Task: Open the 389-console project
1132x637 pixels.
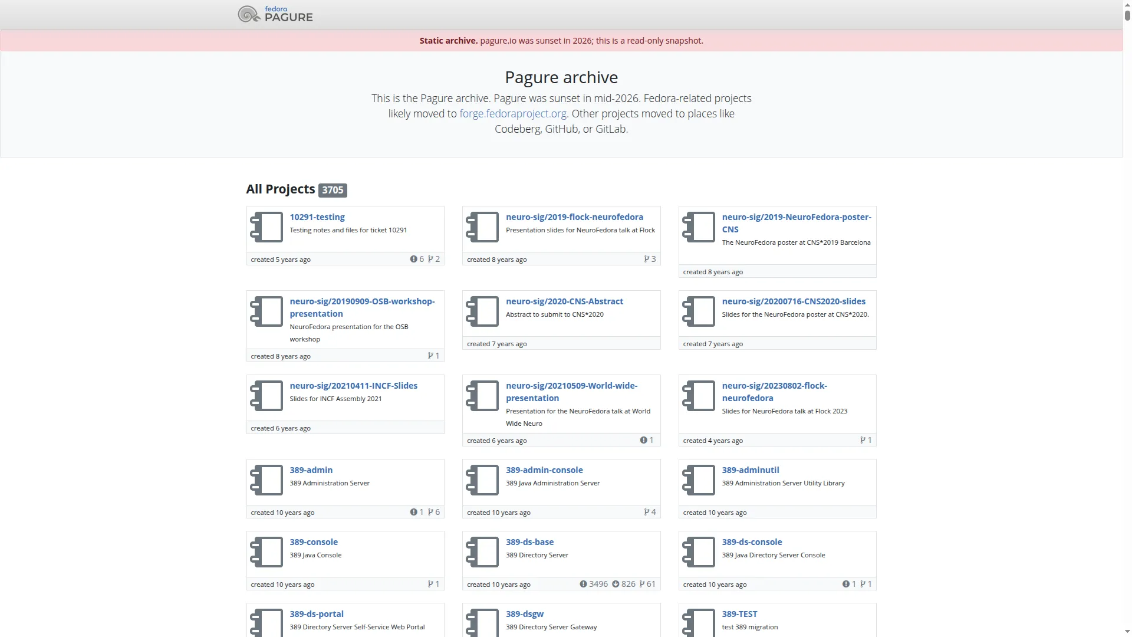Action: tap(314, 542)
